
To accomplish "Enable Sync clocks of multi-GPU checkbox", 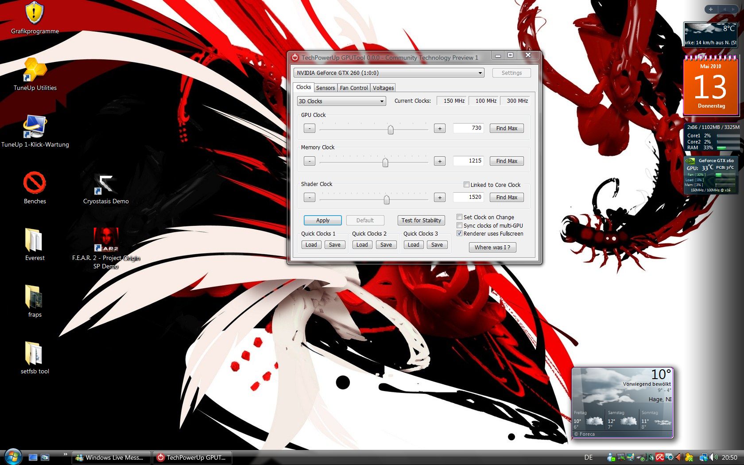I will tap(459, 225).
